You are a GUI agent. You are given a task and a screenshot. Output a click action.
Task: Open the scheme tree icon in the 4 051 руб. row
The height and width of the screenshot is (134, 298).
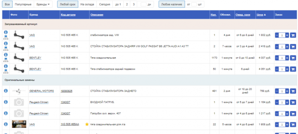point(6,72)
